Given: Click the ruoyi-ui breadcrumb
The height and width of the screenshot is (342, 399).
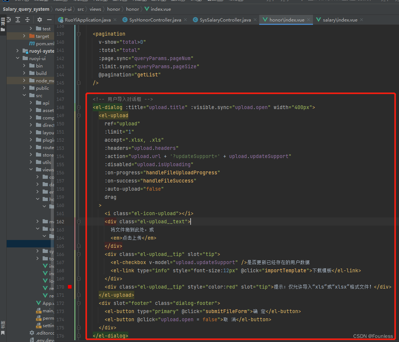Looking at the screenshot, I should point(63,9).
